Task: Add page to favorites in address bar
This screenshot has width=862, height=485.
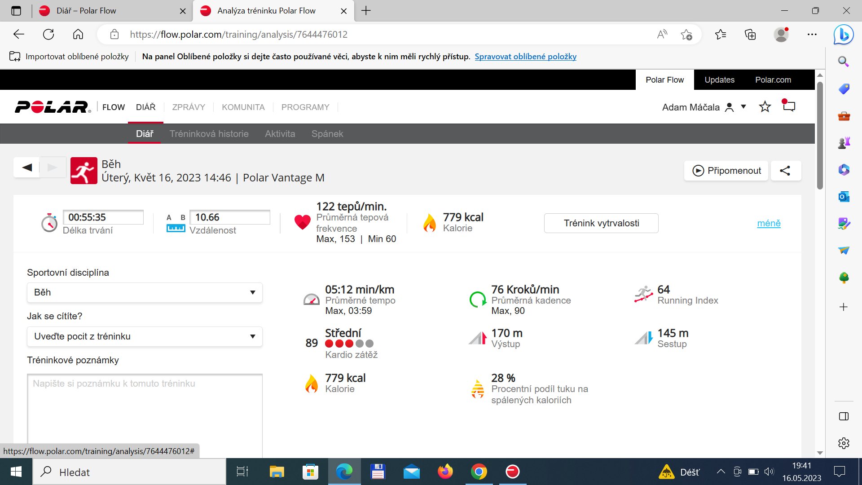Action: [686, 35]
